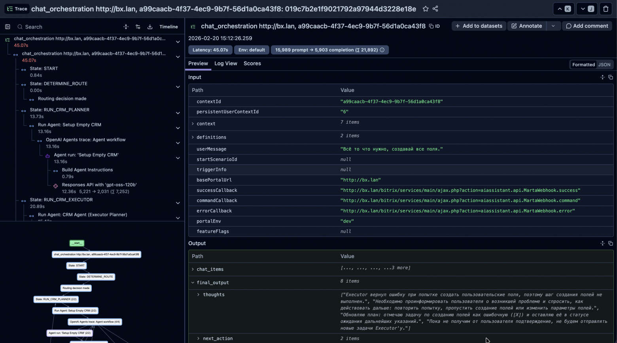Delete trace using trash icon

[606, 9]
